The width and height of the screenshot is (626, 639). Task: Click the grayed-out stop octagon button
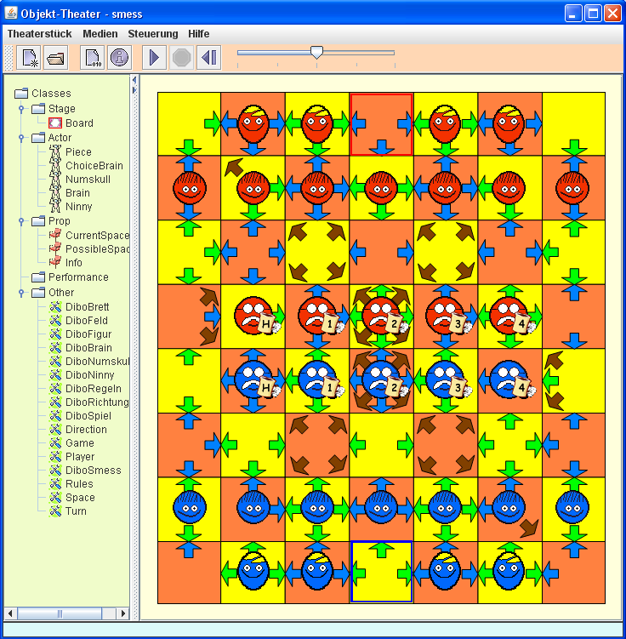181,58
